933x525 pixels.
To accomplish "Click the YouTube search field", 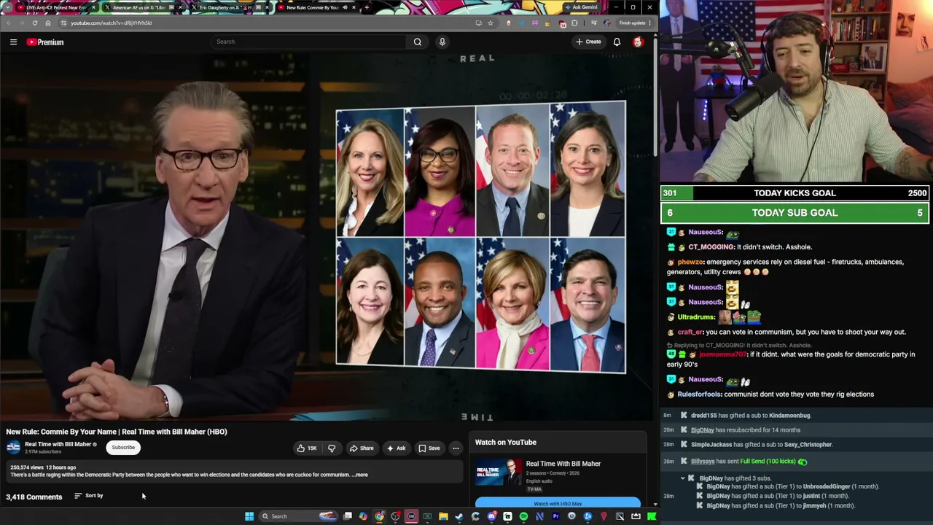I will (310, 42).
